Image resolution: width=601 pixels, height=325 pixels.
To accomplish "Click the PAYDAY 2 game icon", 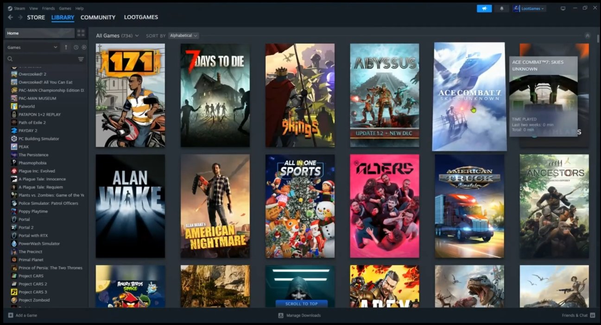I will tap(14, 131).
